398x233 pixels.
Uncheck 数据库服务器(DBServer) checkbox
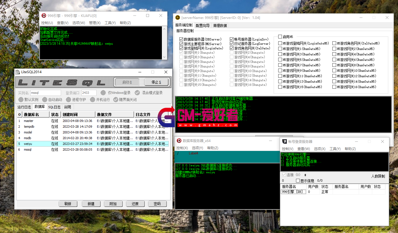coord(181,39)
